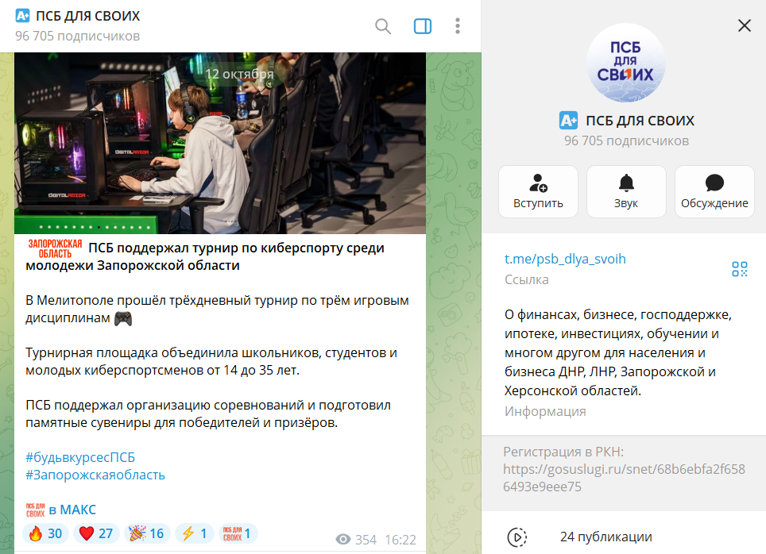Click the post timestamp 16:22
The height and width of the screenshot is (554, 766).
[400, 540]
